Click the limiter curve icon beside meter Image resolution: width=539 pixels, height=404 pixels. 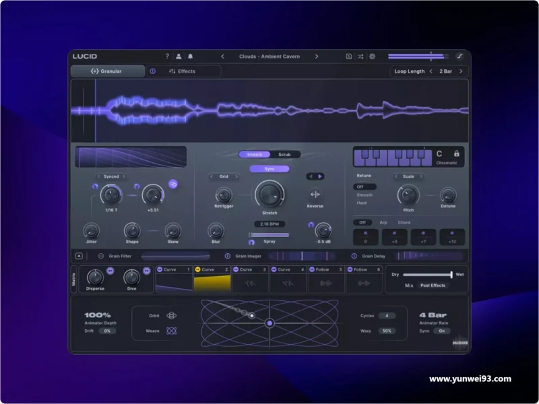point(460,57)
